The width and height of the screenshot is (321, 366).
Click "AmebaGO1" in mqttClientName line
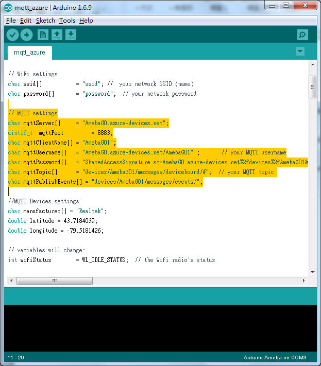[98, 143]
